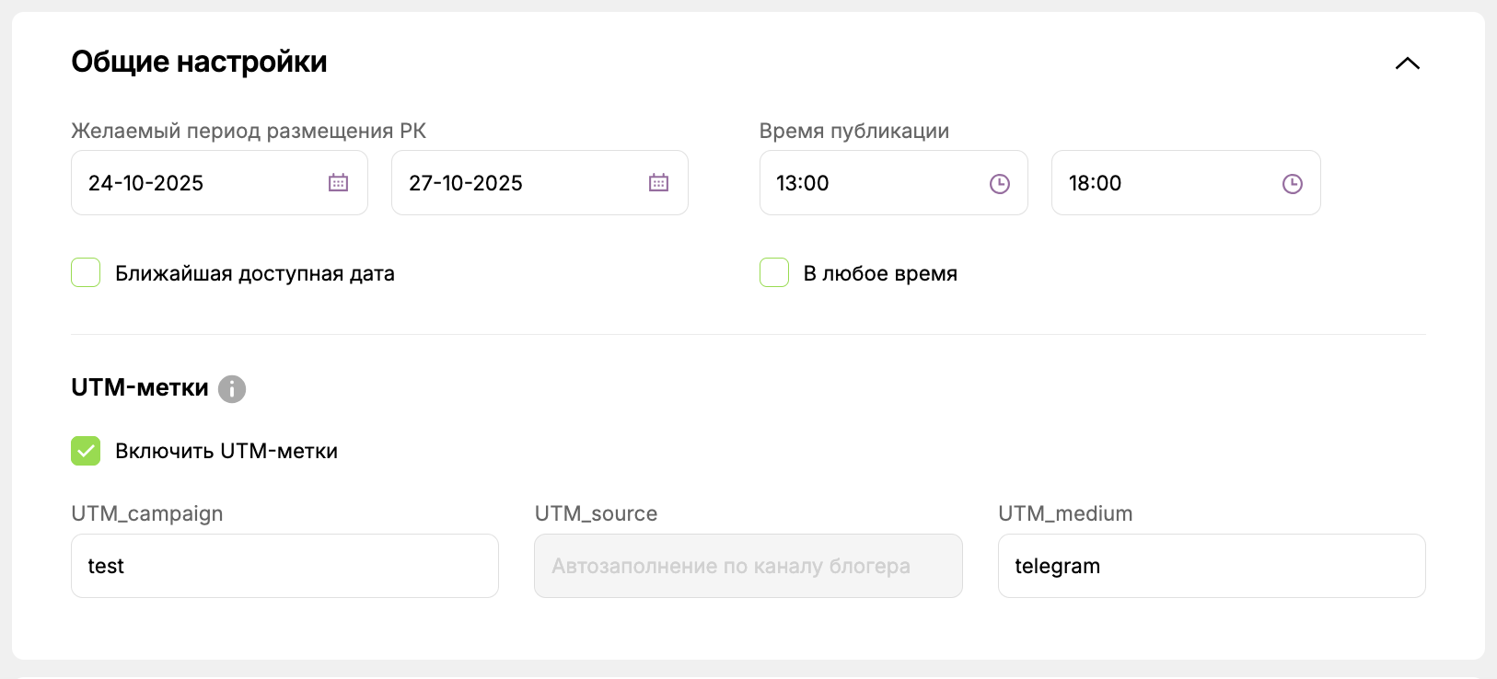
Task: Focus the UTM_medium field containing telegram
Action: click(x=1212, y=566)
